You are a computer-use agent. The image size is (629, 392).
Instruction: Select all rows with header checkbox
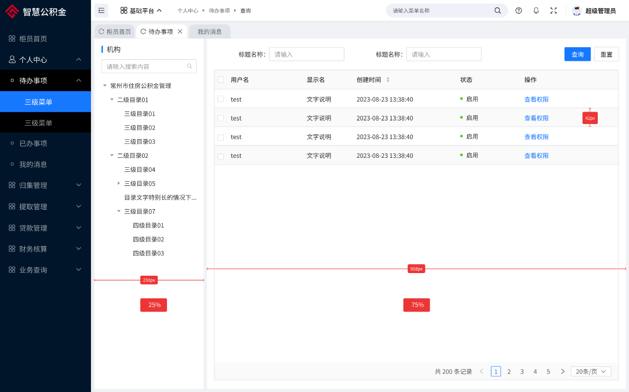(x=221, y=80)
